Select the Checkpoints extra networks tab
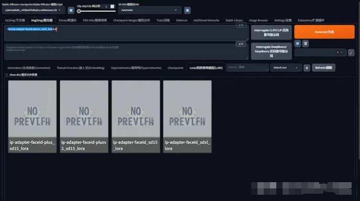Viewport: 360px width, 201px height. [x=175, y=68]
